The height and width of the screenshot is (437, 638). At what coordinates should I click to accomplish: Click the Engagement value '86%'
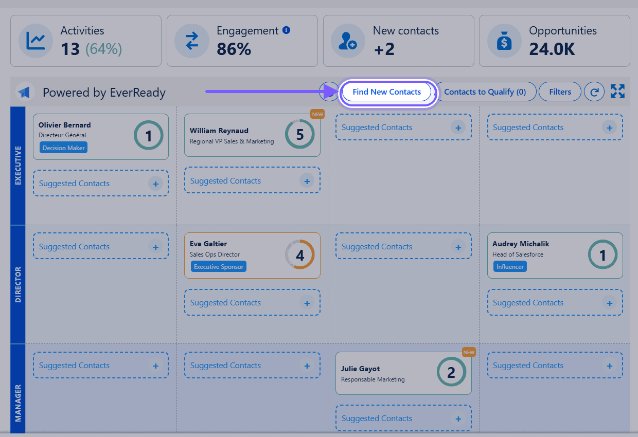234,49
